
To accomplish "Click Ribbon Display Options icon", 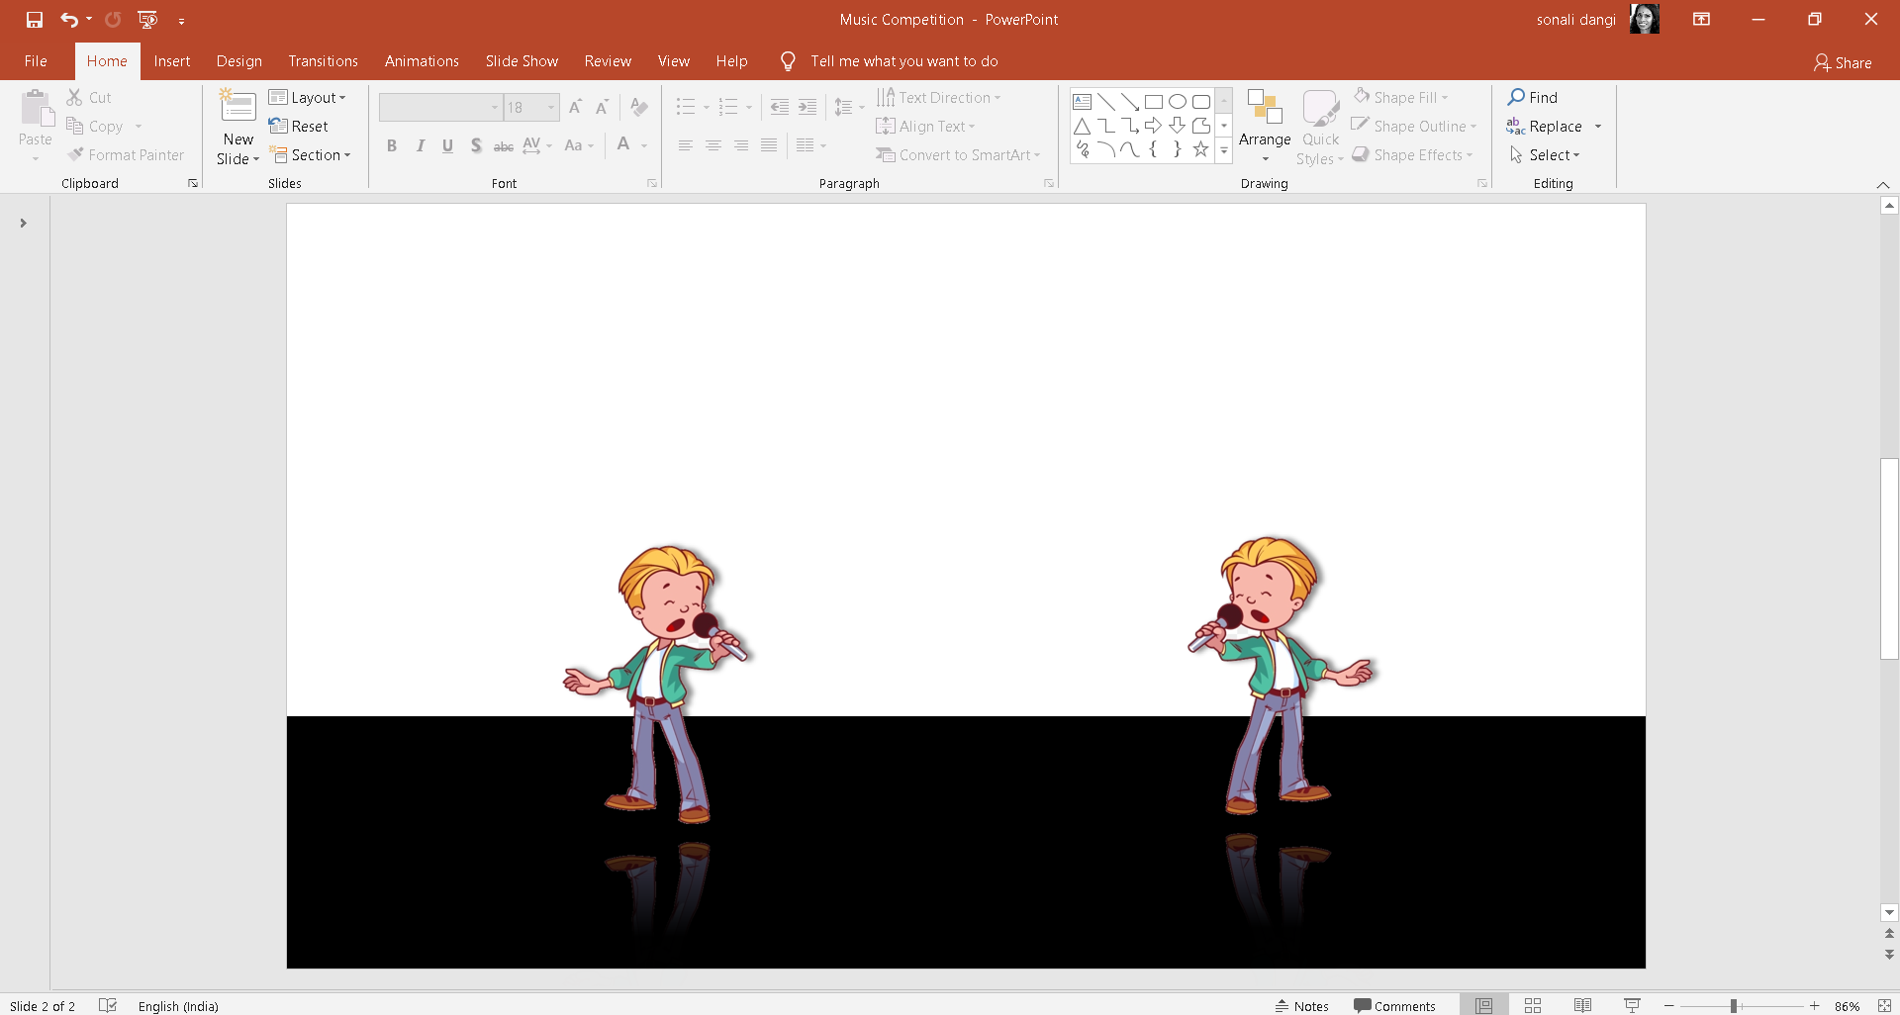I will pyautogui.click(x=1702, y=20).
